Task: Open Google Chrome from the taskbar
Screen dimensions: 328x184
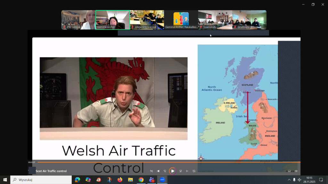Action: [141, 180]
